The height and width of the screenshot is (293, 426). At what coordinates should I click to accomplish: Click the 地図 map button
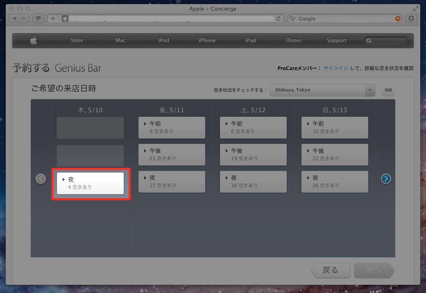coord(388,90)
